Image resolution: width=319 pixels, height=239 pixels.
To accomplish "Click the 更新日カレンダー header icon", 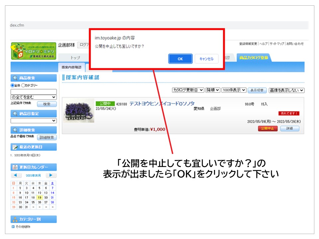I will click(x=15, y=167).
